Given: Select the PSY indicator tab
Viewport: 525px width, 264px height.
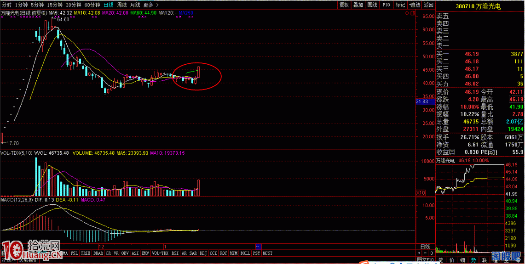Looking at the screenshot, I should click(256, 253).
